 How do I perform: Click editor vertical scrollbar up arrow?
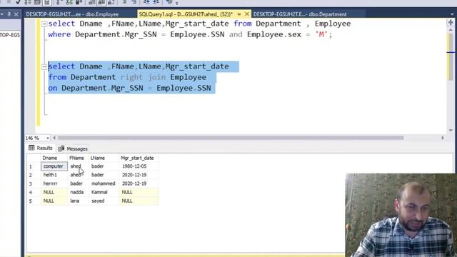pos(451,30)
